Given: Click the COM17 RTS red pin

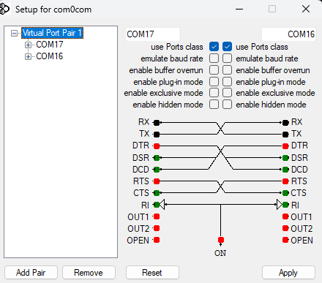Looking at the screenshot, I should click(x=157, y=181).
